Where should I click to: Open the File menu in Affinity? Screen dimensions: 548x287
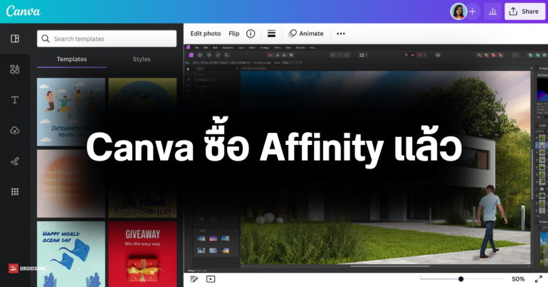pyautogui.click(x=196, y=48)
